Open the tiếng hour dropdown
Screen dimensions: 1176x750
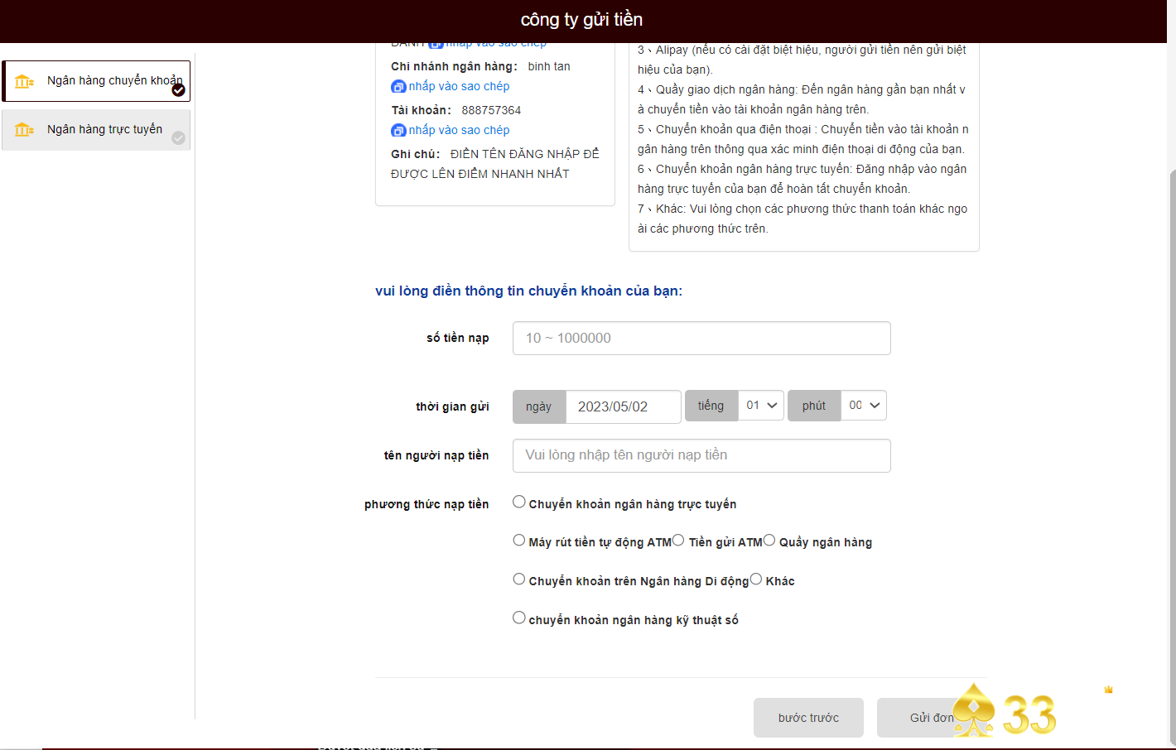761,406
